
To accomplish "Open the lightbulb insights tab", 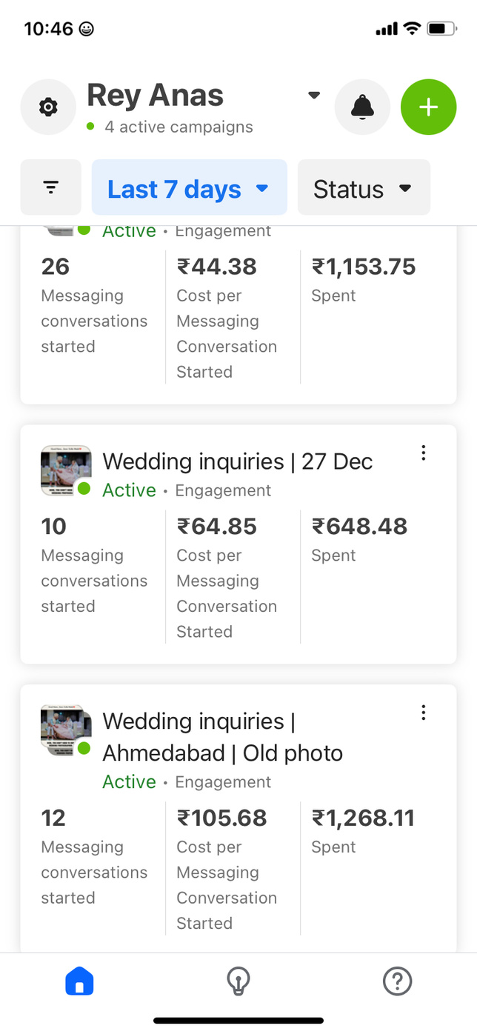I will [x=238, y=982].
